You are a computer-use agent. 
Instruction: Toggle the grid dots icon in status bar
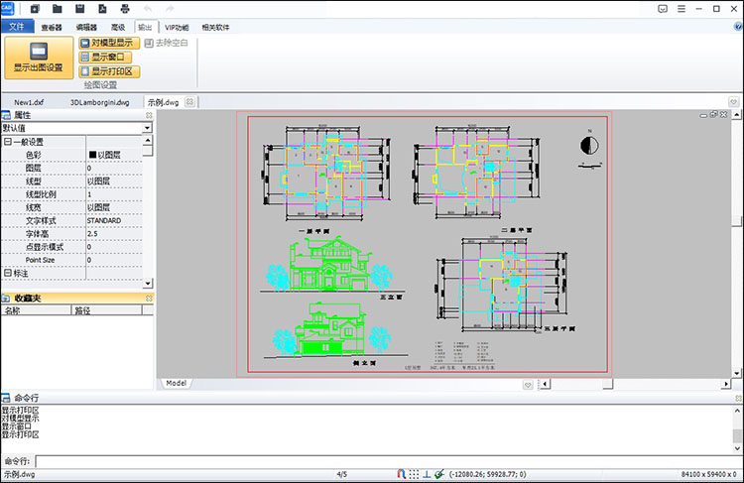414,474
